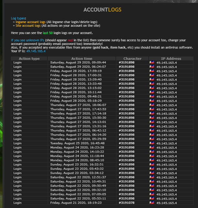This screenshot has width=198, height=208.
Task: Click flag icon in the August 27 06:42:12 row
Action: [x=152, y=130]
